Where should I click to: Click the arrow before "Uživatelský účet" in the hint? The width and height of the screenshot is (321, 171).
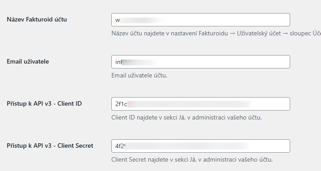(232, 34)
